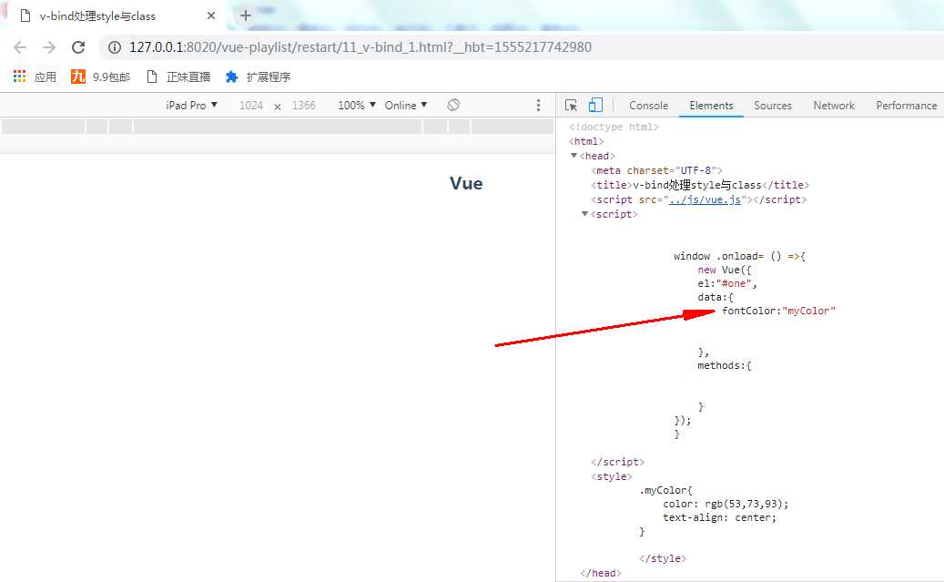Switch to the Performance tab
The width and height of the screenshot is (944, 582).
tap(906, 106)
